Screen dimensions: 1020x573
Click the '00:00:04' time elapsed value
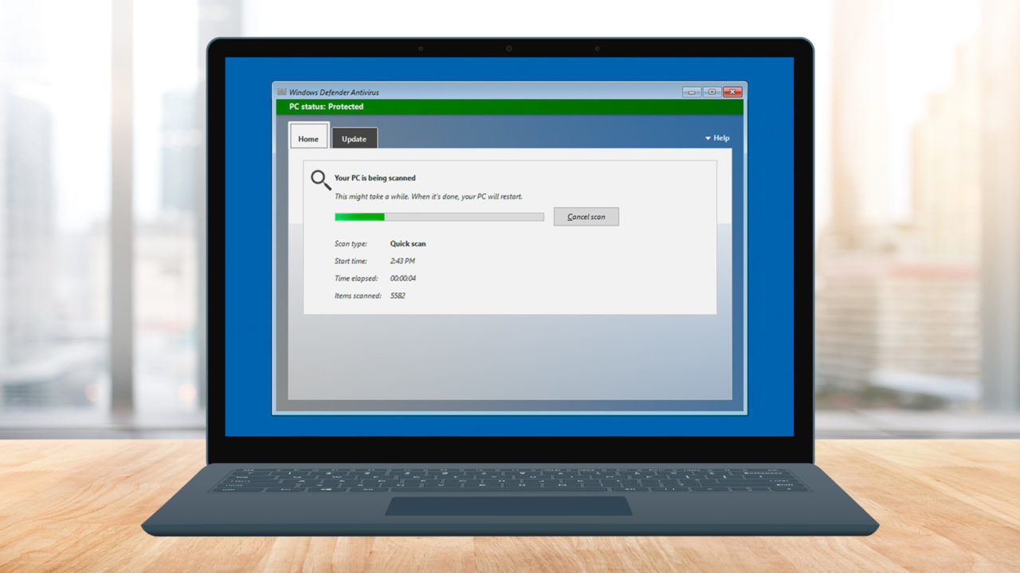(x=403, y=278)
